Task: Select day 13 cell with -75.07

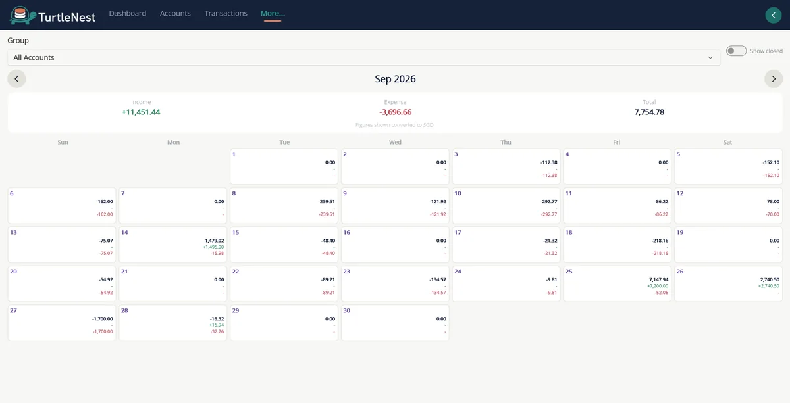Action: pos(62,245)
